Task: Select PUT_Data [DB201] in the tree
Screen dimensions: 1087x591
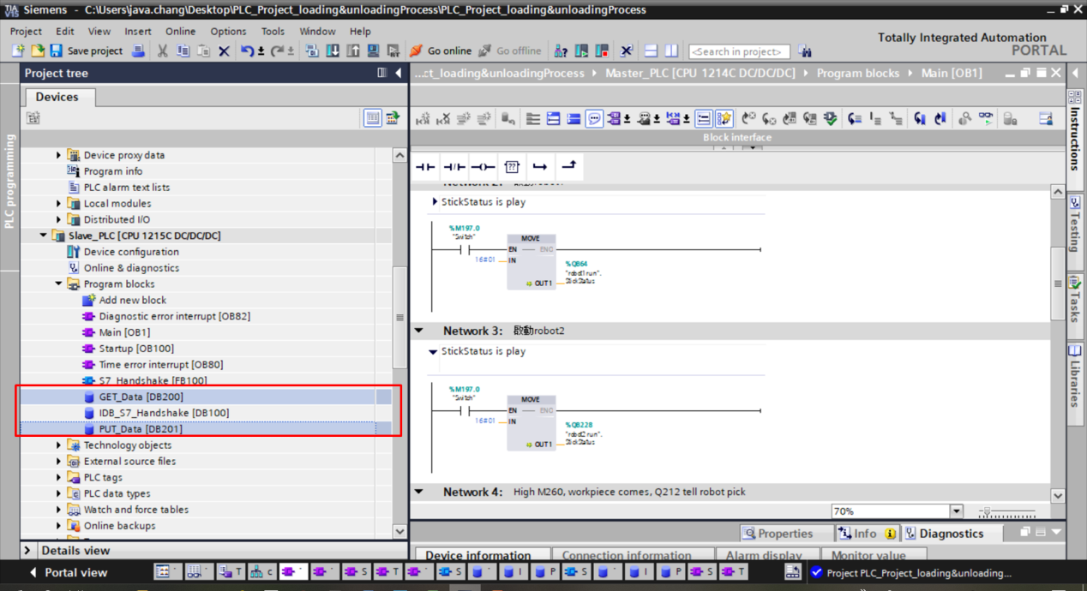Action: tap(141, 429)
